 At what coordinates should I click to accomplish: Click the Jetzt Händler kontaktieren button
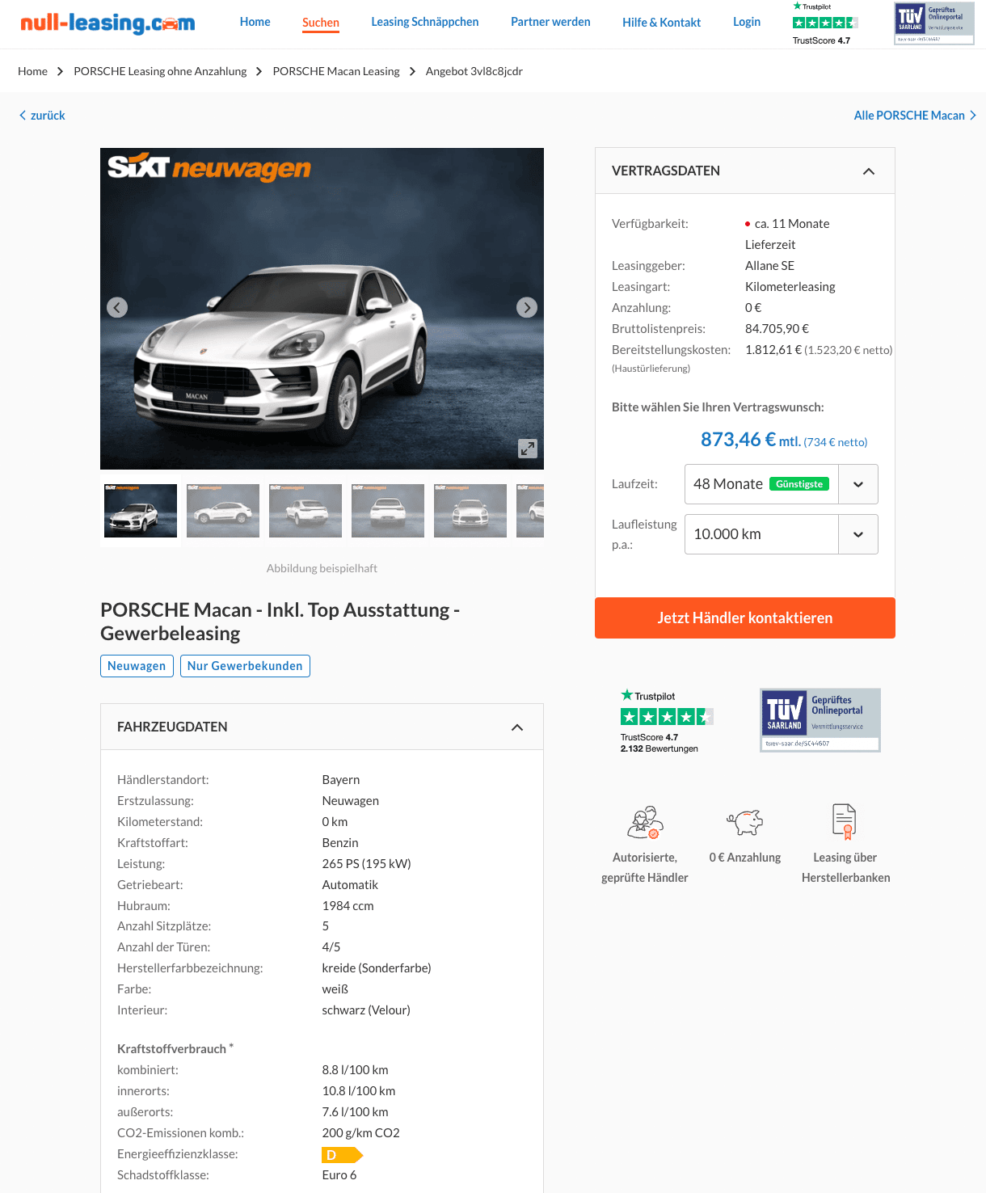coord(745,618)
